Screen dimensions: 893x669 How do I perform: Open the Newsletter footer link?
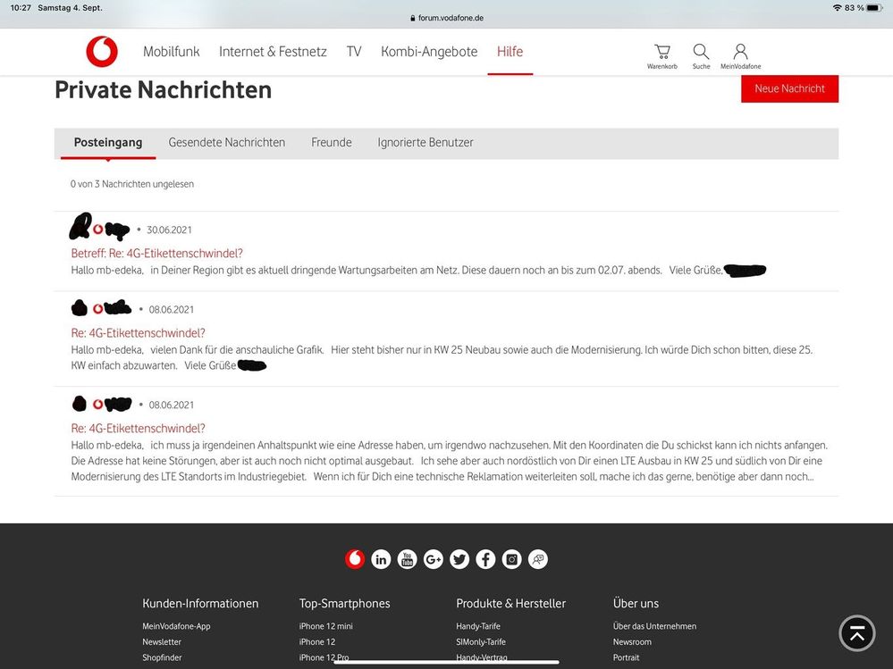point(162,641)
